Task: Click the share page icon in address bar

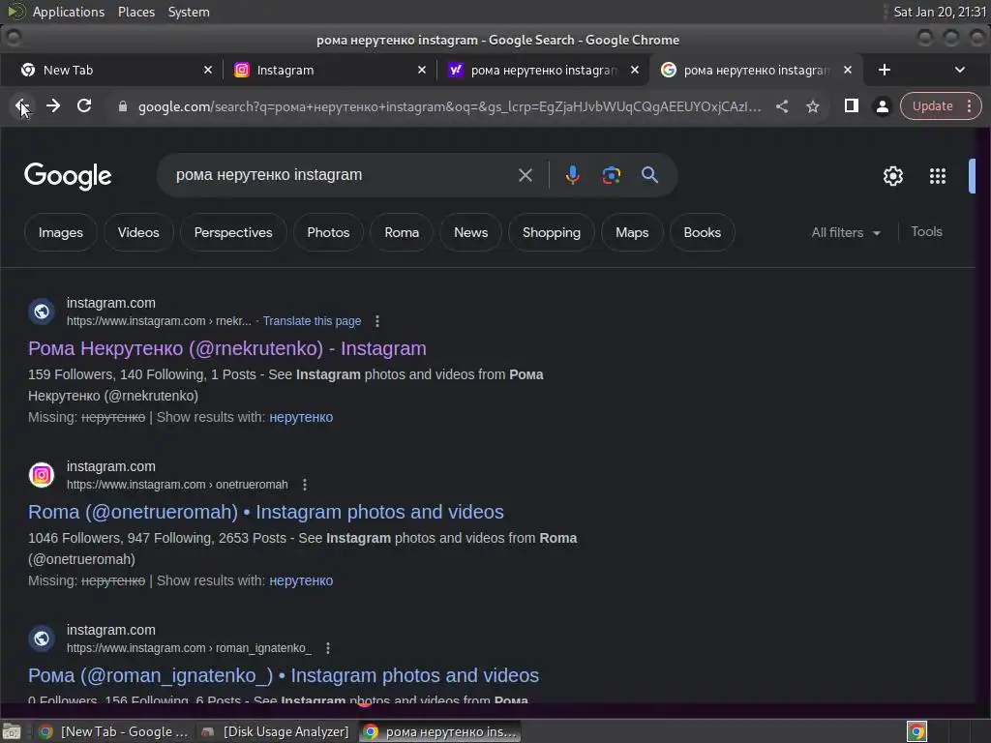Action: (782, 106)
